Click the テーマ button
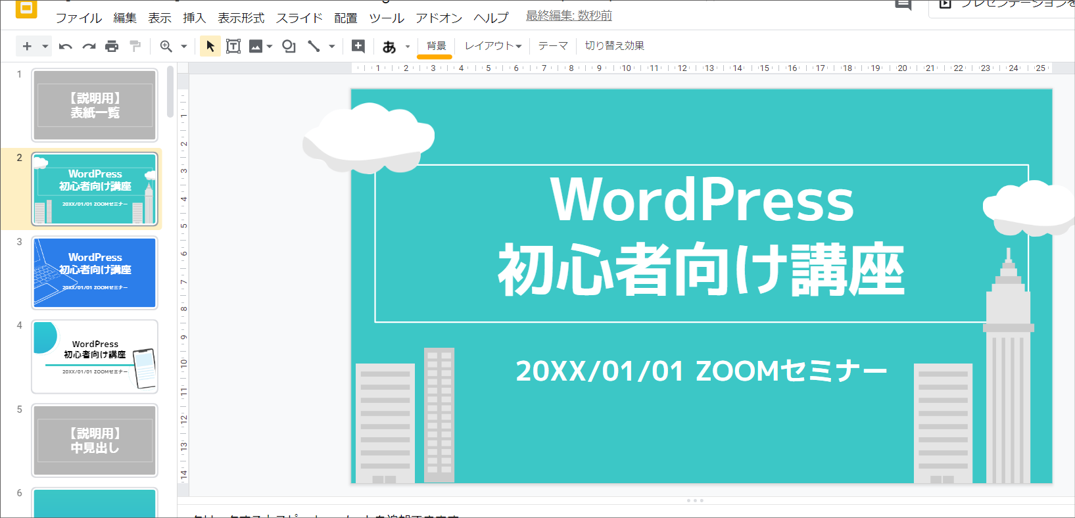This screenshot has height=518, width=1075. [553, 46]
